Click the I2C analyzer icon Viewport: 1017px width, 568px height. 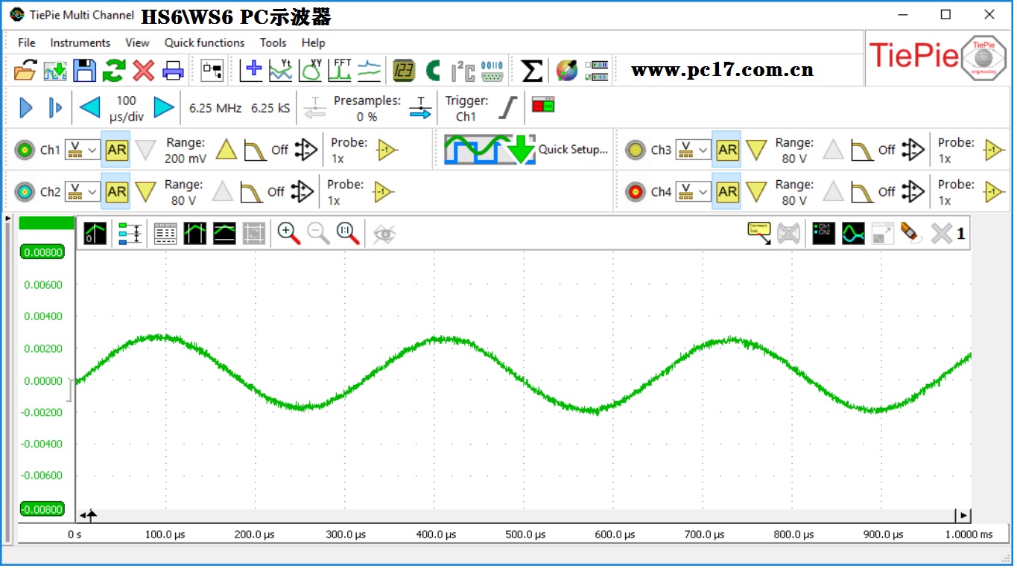463,71
